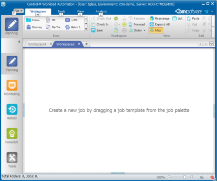Open the Forecast domain in sidebar
The width and height of the screenshot is (217, 181).
click(x=12, y=133)
